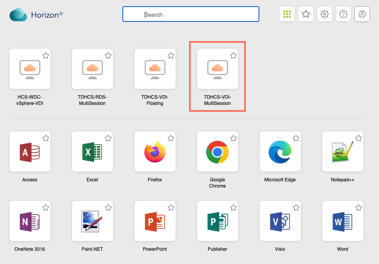Image resolution: width=379 pixels, height=264 pixels.
Task: Launch OneNote 2016
Action: click(x=30, y=221)
